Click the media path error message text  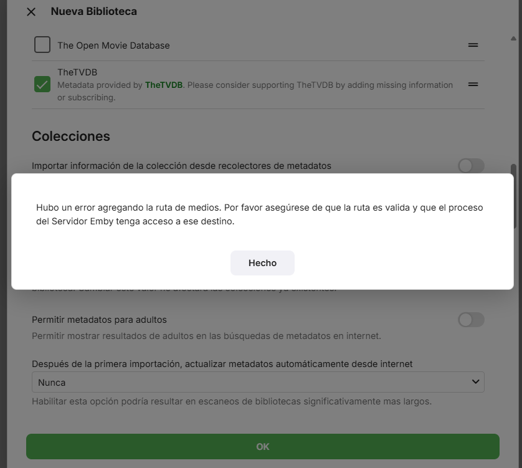coord(259,214)
